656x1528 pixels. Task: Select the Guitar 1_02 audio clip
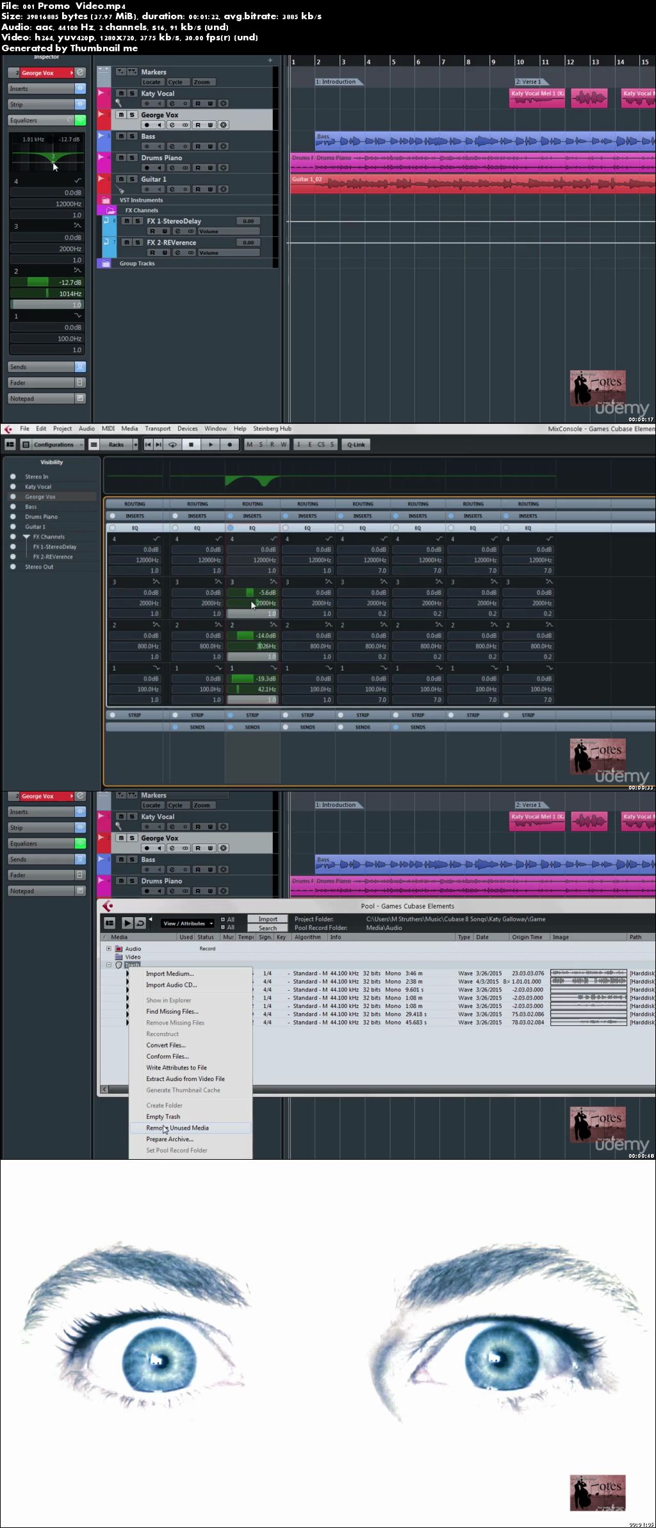click(473, 183)
